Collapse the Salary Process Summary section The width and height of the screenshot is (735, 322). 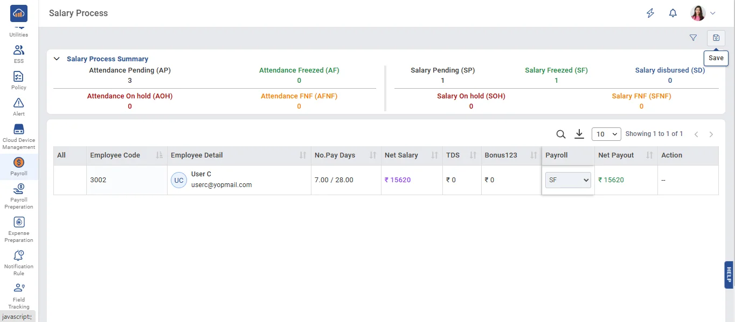click(x=57, y=59)
